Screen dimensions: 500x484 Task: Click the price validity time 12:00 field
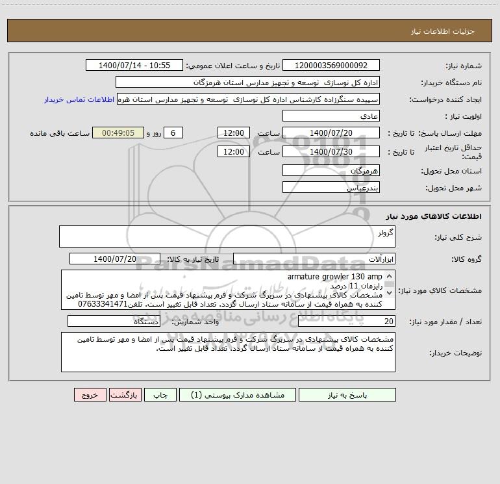coord(233,151)
